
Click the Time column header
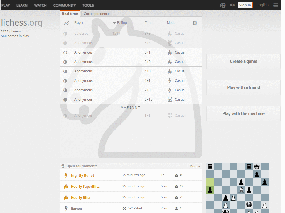click(148, 23)
